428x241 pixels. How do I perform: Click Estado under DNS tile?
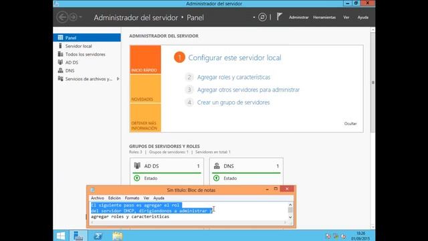230,178
